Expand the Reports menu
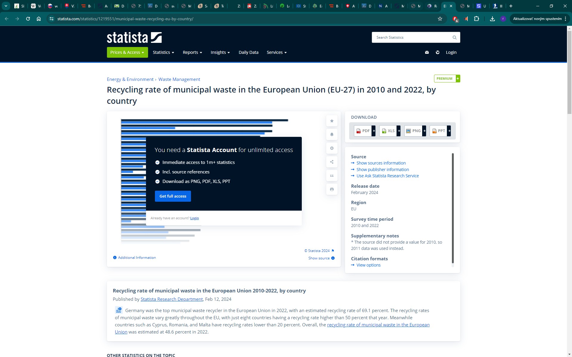 (192, 52)
